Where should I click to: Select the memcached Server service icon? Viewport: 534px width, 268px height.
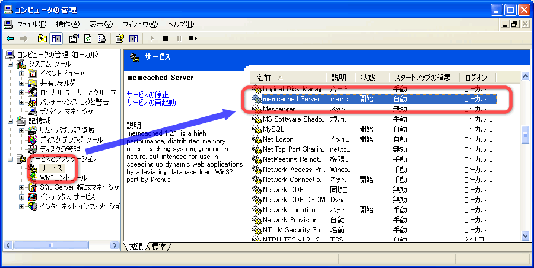click(x=257, y=99)
